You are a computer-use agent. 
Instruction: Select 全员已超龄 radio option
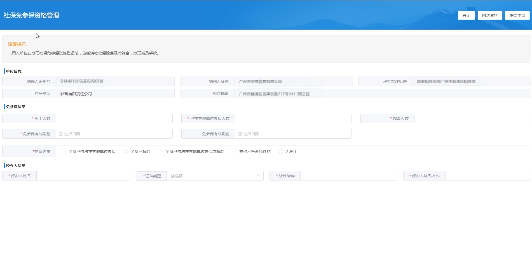click(x=126, y=151)
